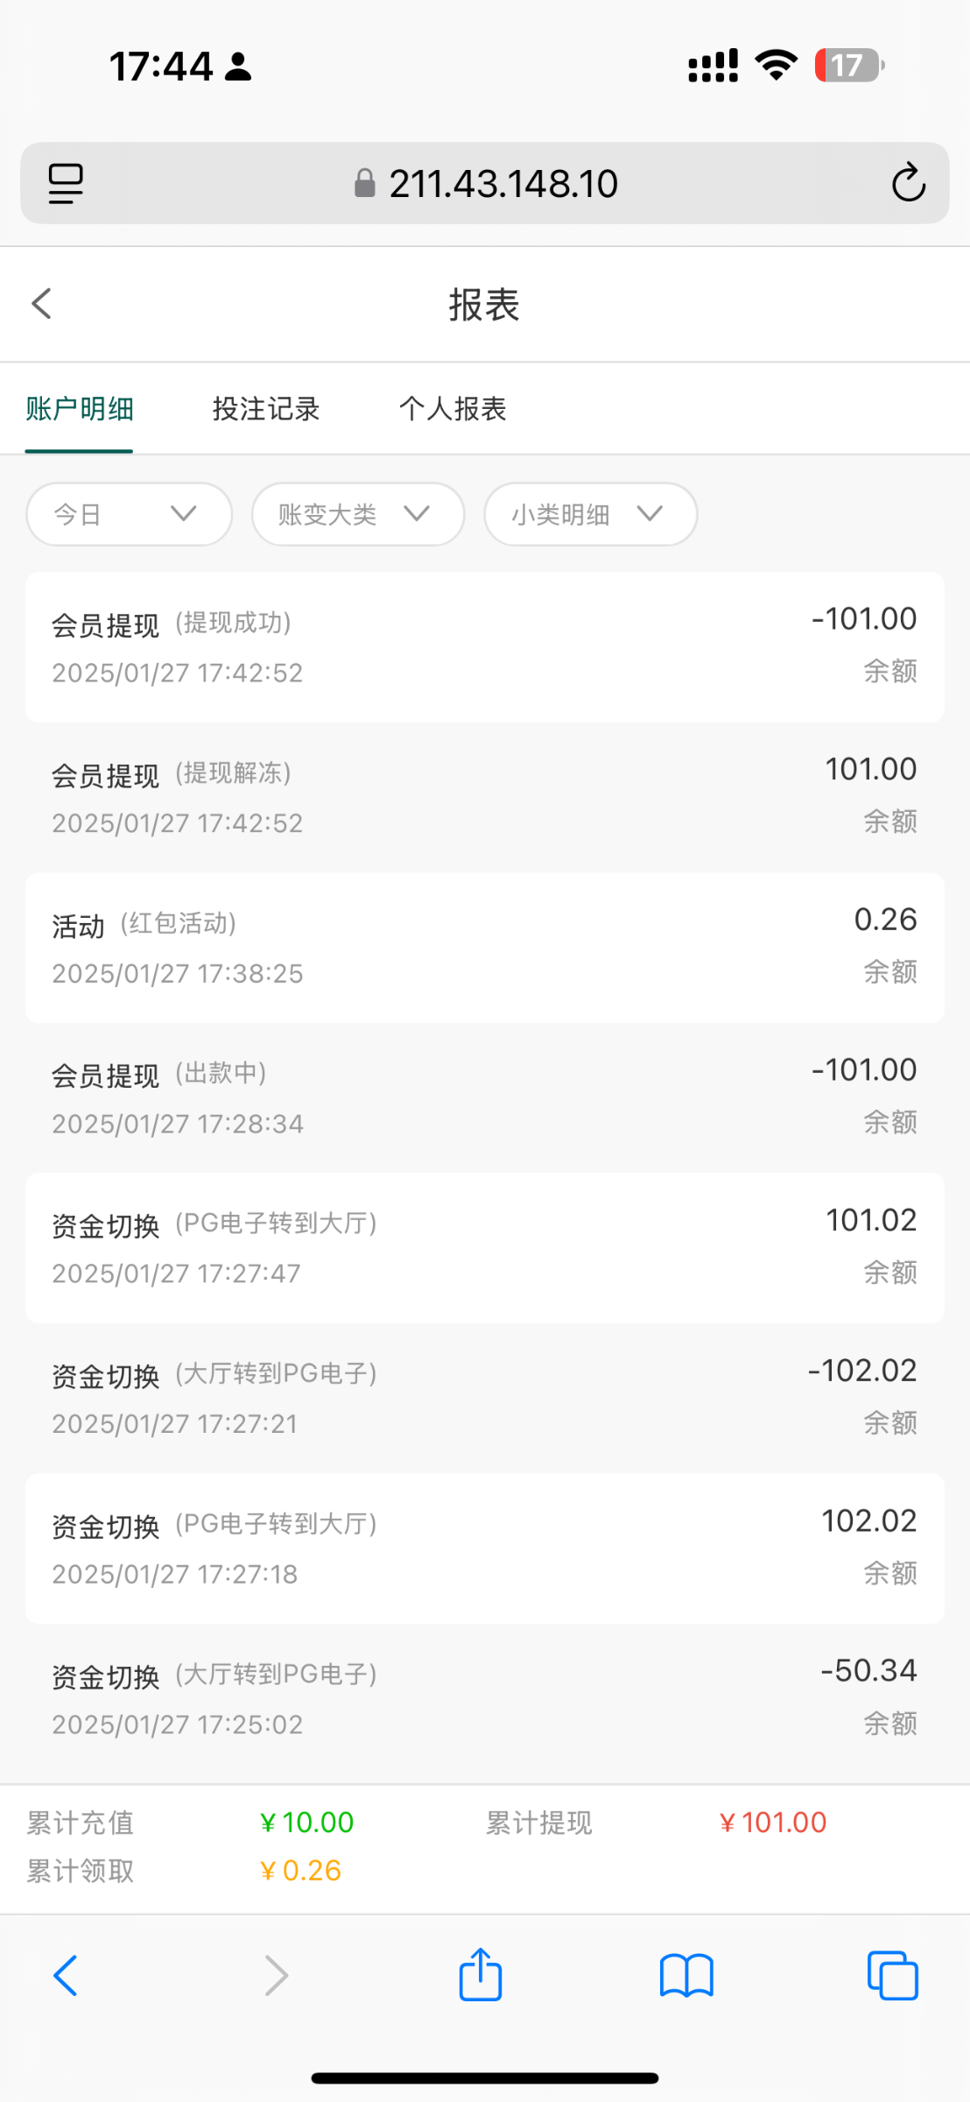This screenshot has height=2102, width=970.
Task: Open the Safari bookmarks icon
Action: pos(686,1975)
